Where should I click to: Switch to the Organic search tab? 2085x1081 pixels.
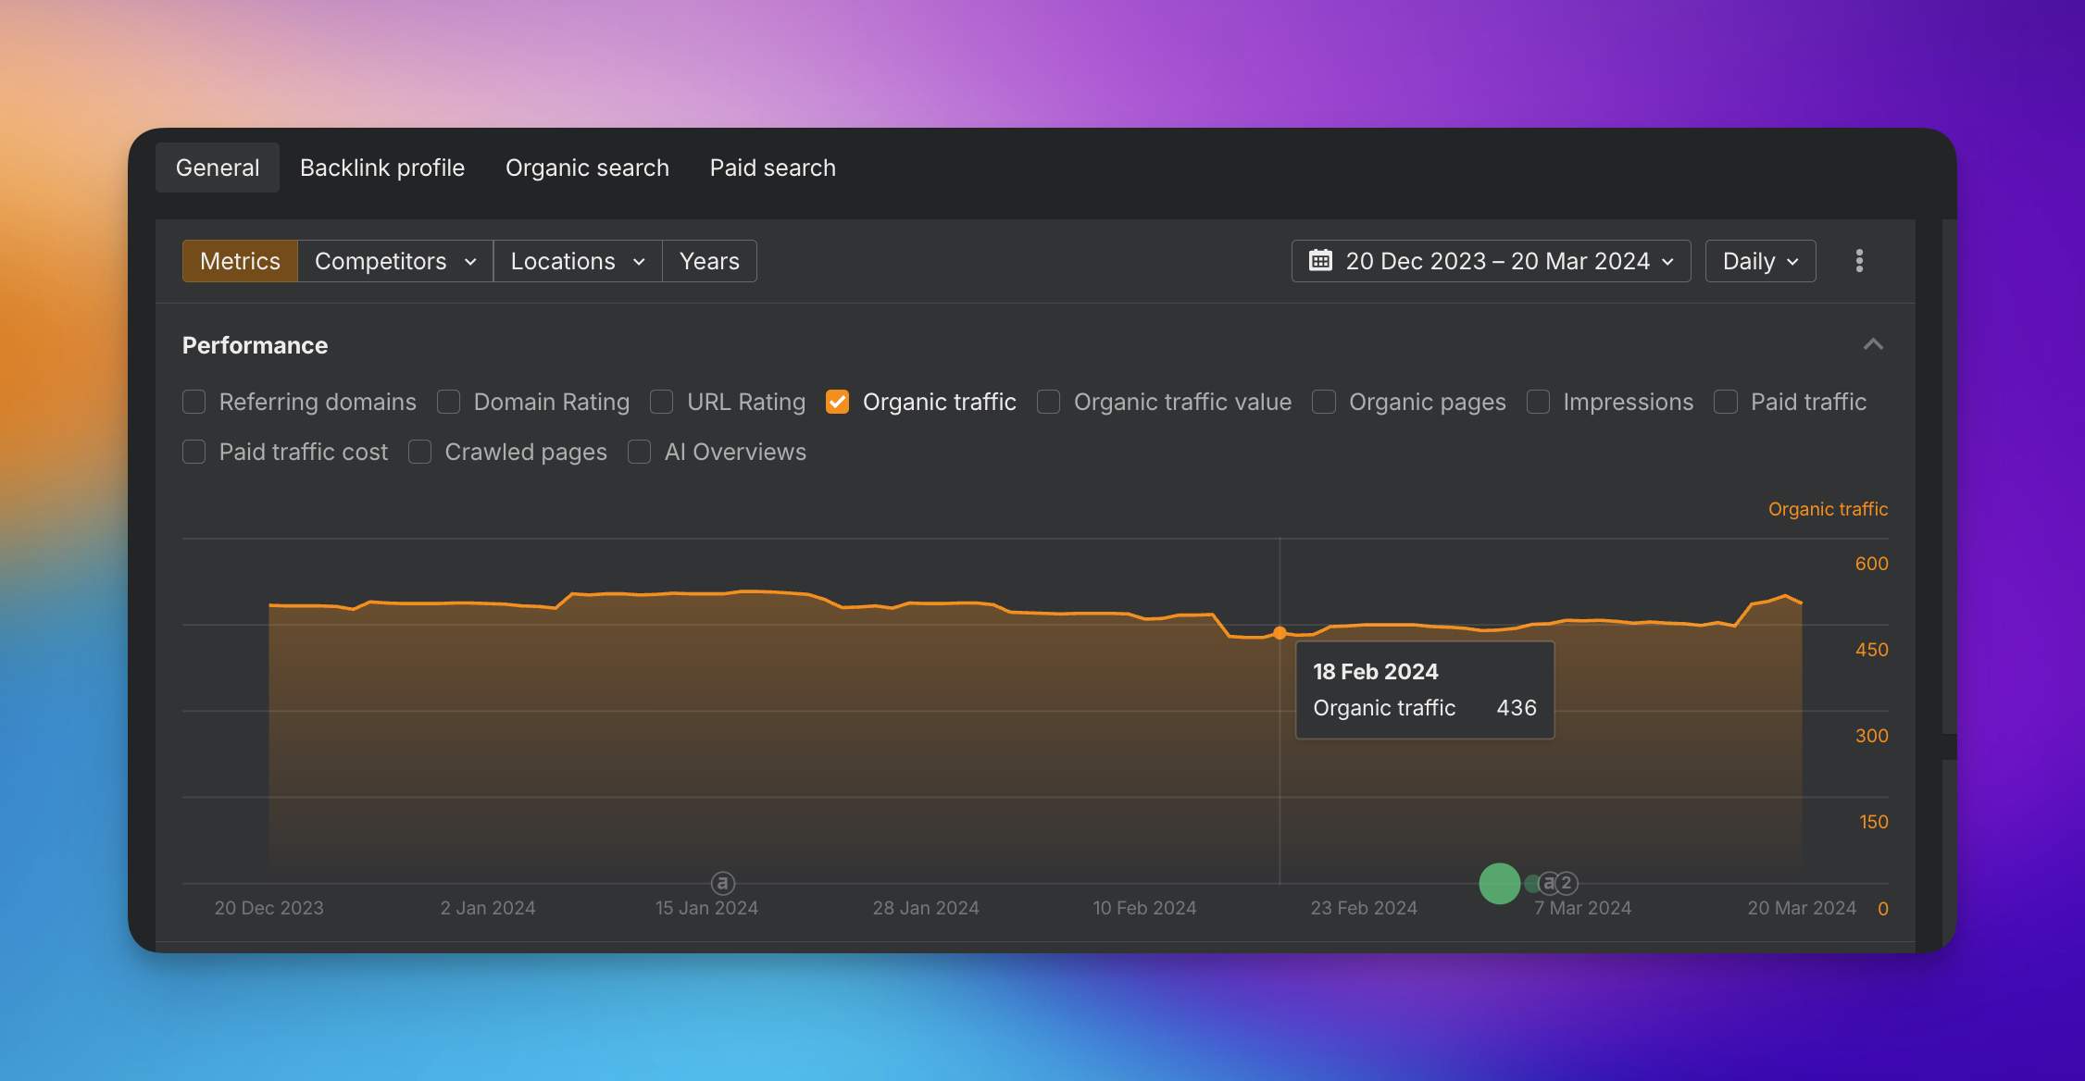[587, 168]
